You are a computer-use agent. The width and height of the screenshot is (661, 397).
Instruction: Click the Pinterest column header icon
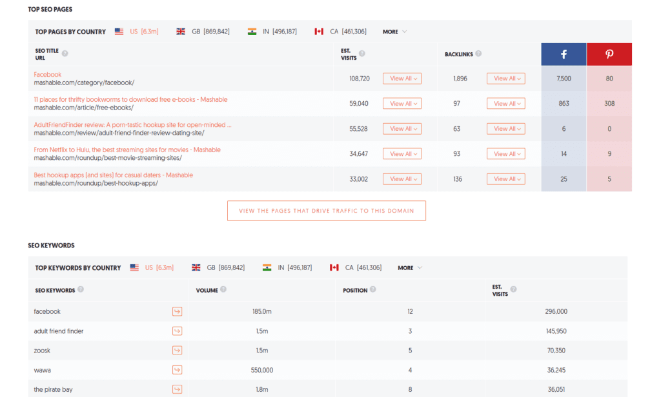click(x=609, y=54)
